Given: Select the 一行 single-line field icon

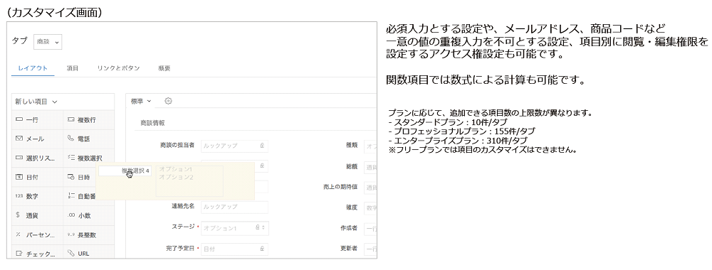Looking at the screenshot, I should 19,120.
